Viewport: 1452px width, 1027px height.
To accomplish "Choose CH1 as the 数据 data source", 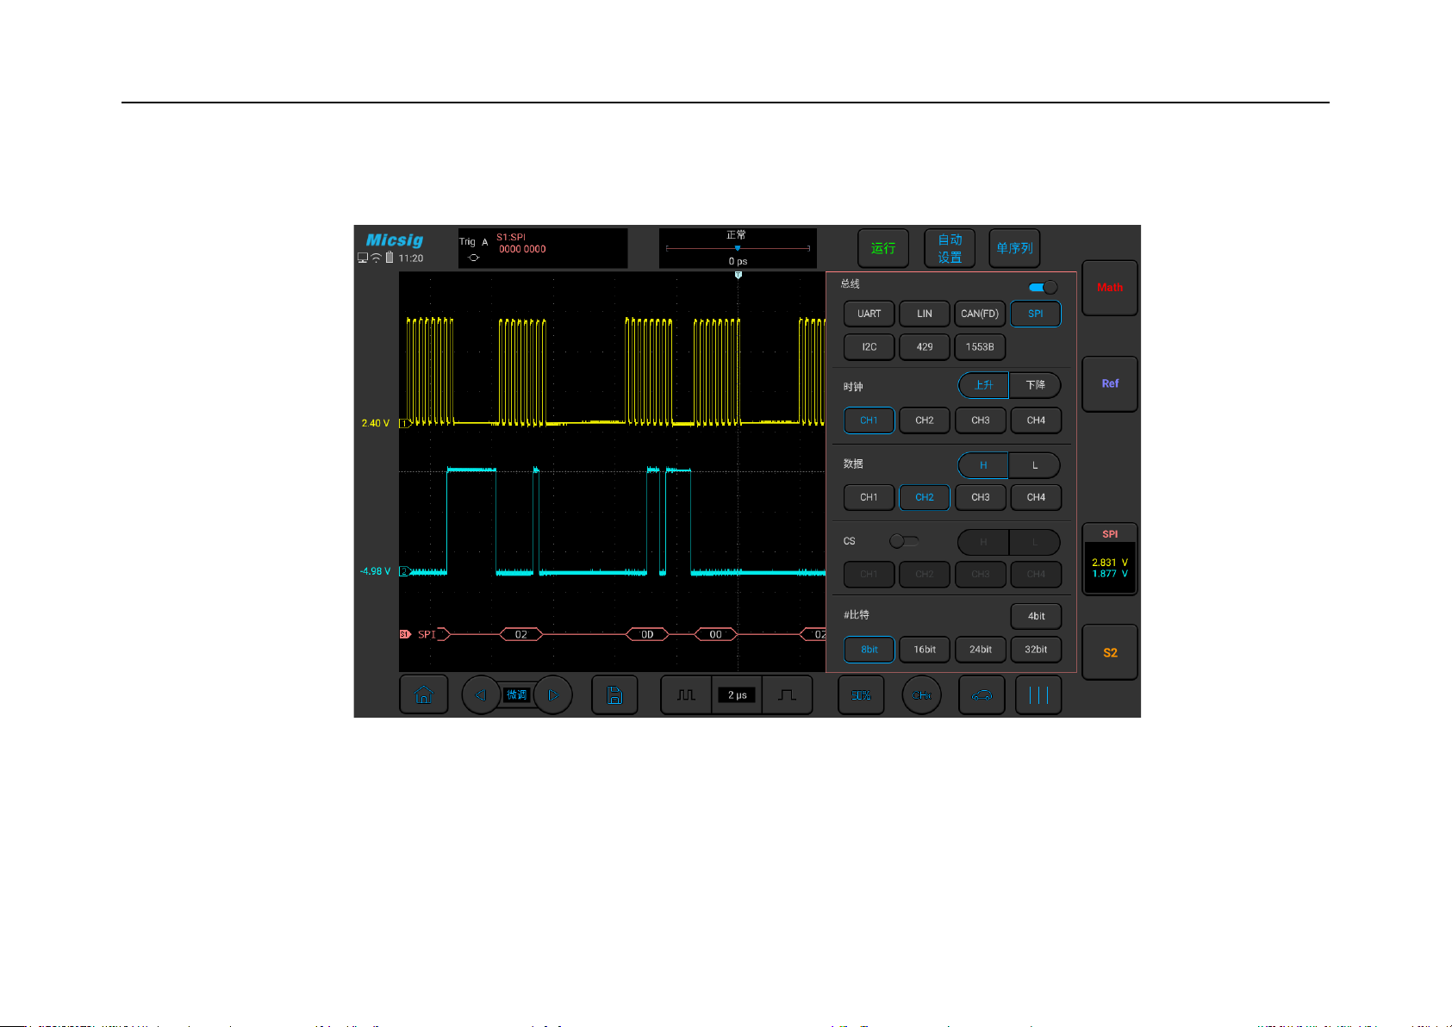I will point(869,497).
